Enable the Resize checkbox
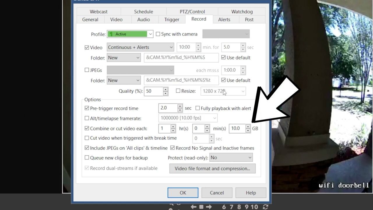 point(178,91)
